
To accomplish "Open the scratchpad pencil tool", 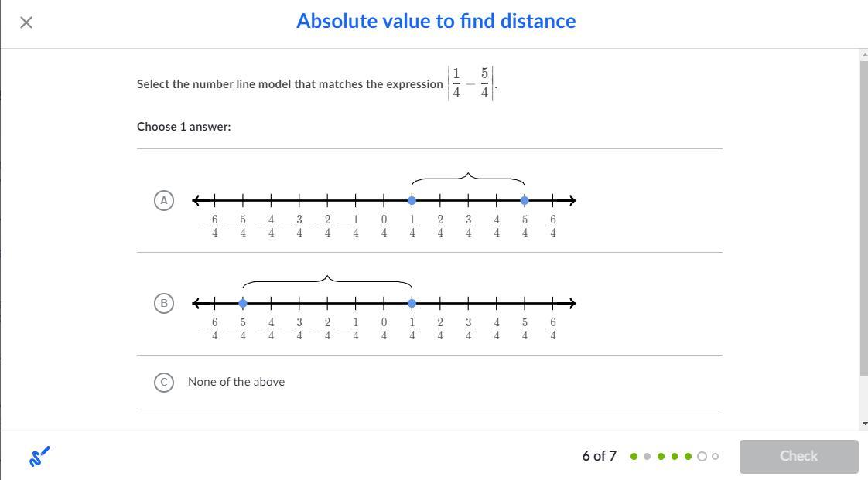I will (x=39, y=456).
